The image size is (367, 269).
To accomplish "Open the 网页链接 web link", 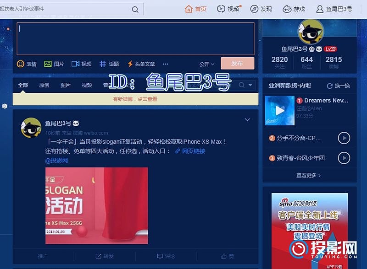I will click(x=190, y=151).
